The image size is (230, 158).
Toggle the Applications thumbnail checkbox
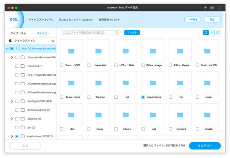click(143, 97)
